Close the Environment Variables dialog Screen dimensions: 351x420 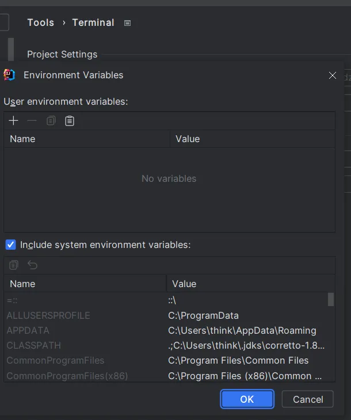pyautogui.click(x=333, y=75)
